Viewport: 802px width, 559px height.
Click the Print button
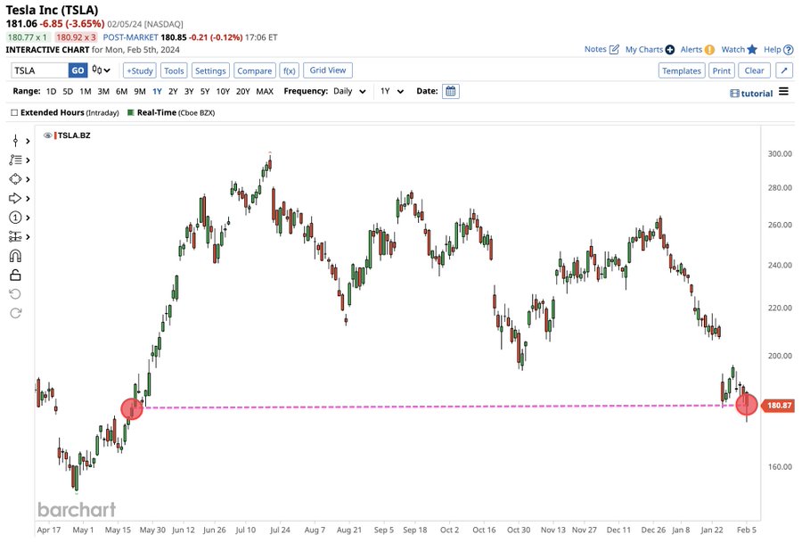tap(722, 70)
